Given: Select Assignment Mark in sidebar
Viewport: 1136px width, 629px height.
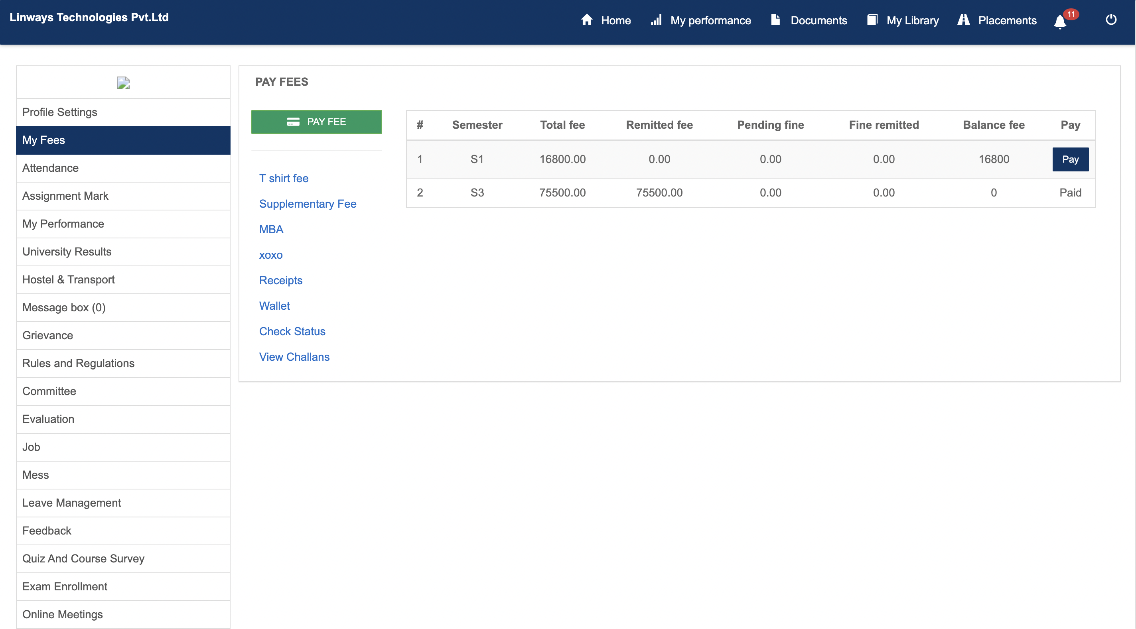Looking at the screenshot, I should point(123,196).
